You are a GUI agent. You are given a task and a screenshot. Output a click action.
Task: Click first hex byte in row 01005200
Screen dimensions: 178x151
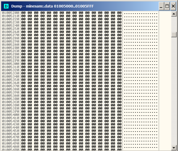(x=23, y=13)
